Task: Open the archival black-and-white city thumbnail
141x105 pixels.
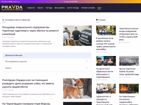Action: coord(129,61)
